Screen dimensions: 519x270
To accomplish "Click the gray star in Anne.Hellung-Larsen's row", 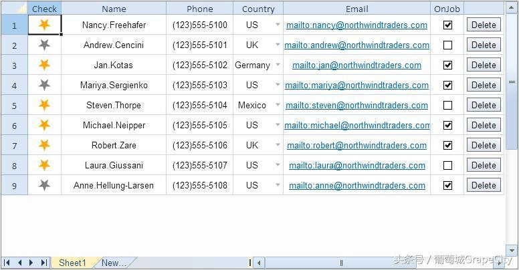I will (44, 185).
